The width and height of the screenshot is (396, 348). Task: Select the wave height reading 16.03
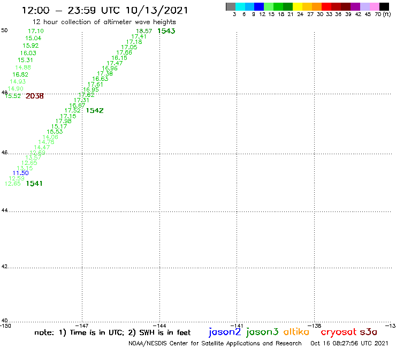click(28, 53)
